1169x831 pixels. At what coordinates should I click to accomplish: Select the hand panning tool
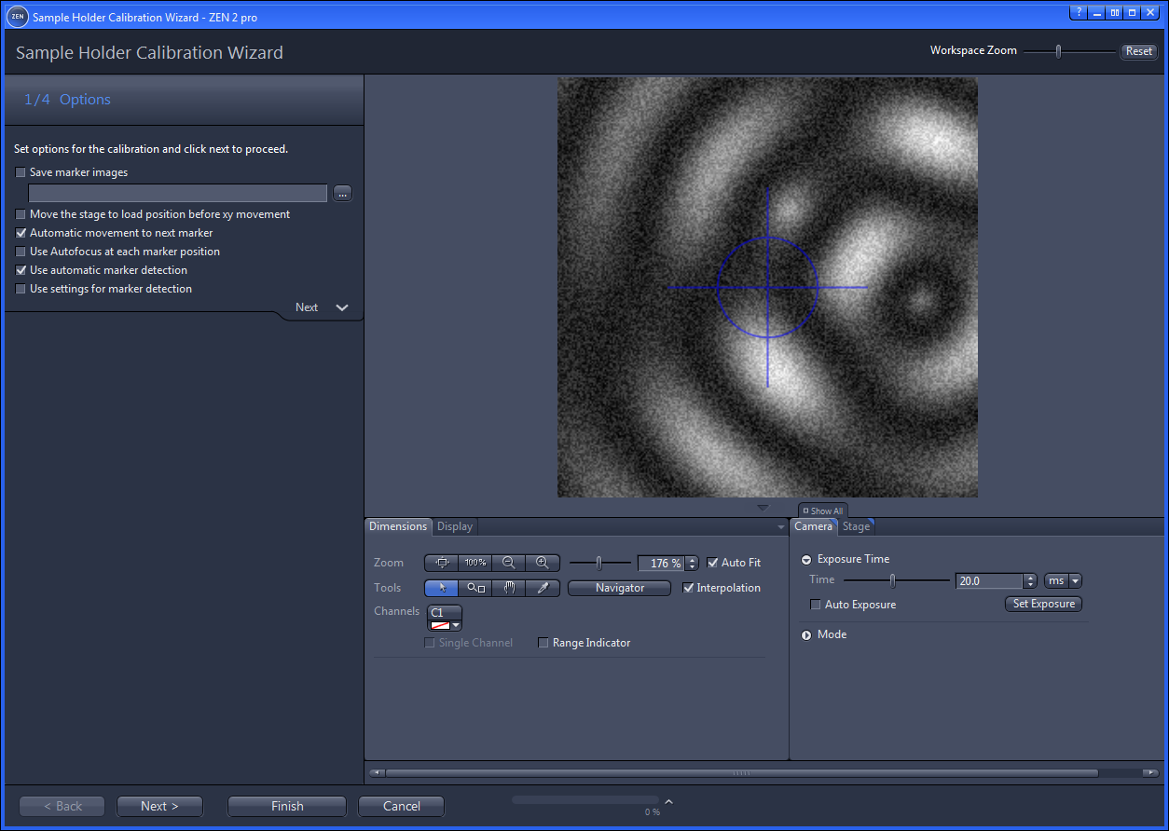(508, 588)
